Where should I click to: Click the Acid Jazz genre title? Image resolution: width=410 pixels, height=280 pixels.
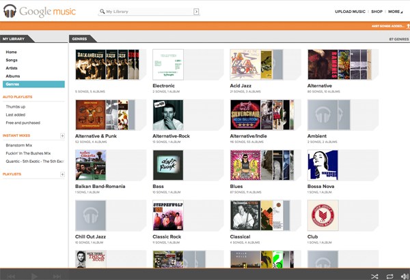(241, 86)
